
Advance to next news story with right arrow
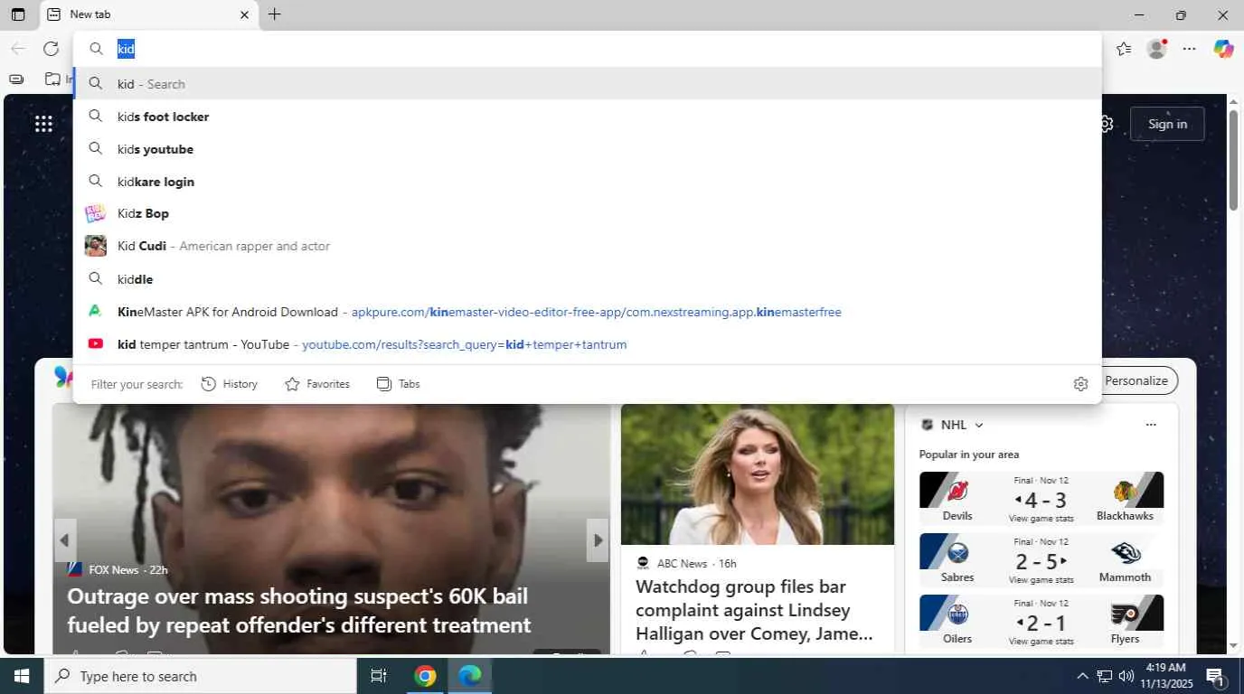point(598,540)
